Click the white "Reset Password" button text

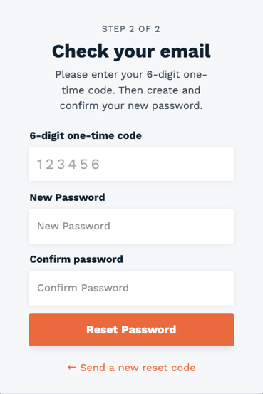coord(131,330)
